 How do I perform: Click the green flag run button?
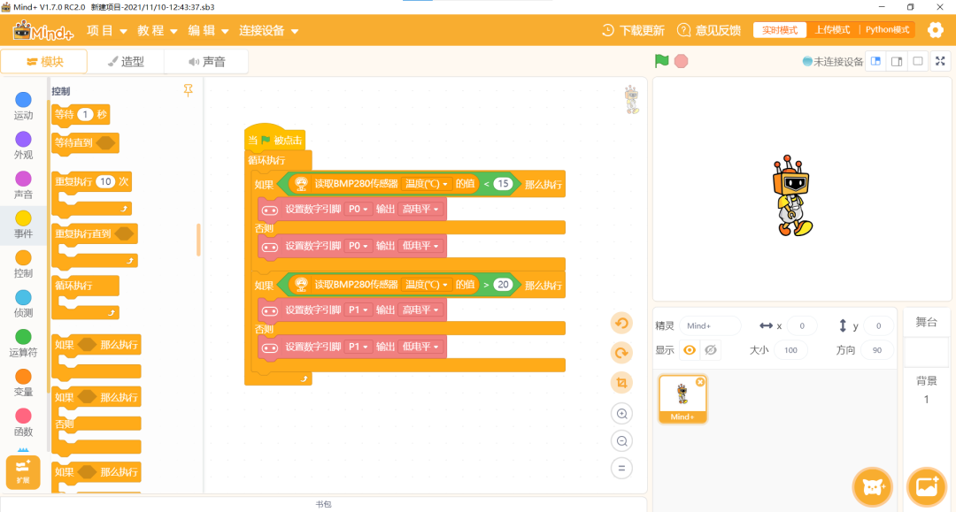(x=661, y=61)
